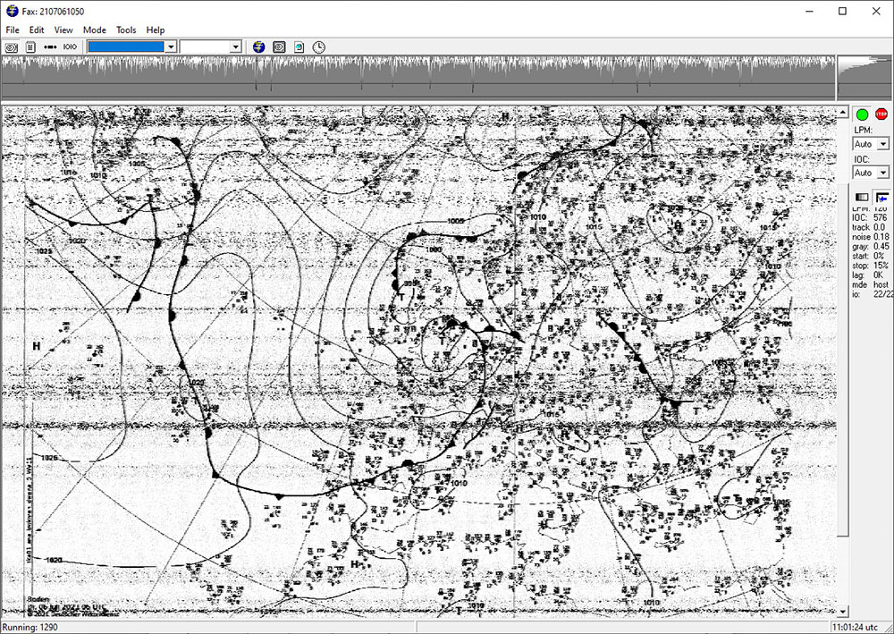This screenshot has width=894, height=634.
Task: Open the Mode menu
Action: tap(95, 30)
